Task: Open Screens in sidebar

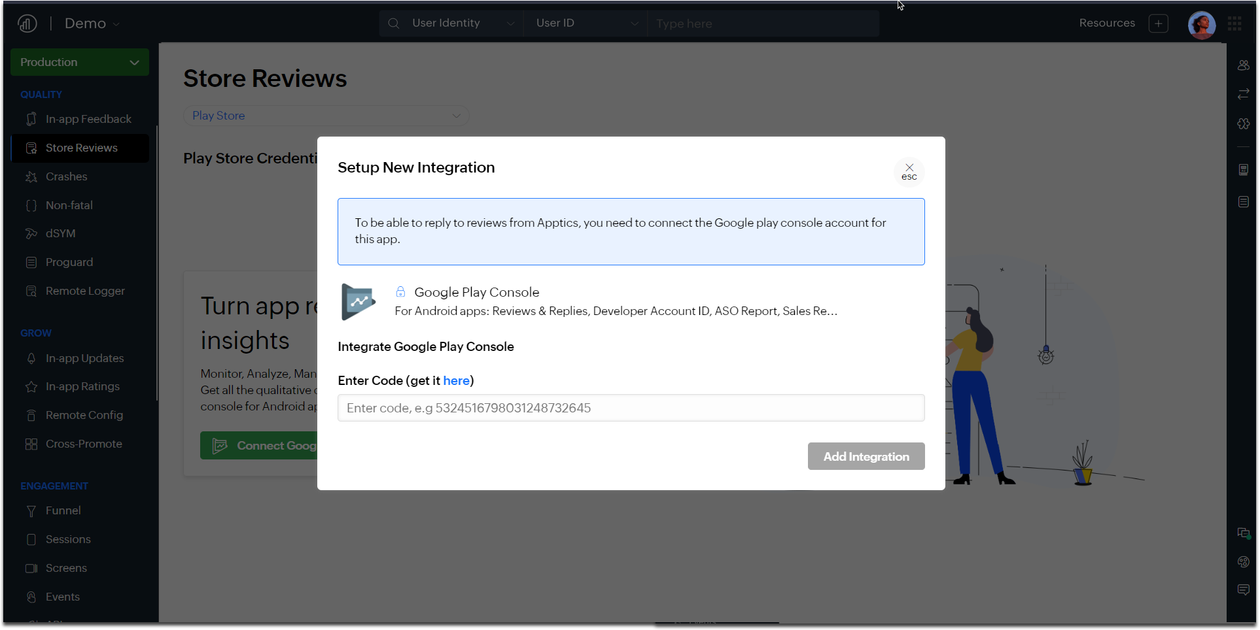Action: coord(80,568)
